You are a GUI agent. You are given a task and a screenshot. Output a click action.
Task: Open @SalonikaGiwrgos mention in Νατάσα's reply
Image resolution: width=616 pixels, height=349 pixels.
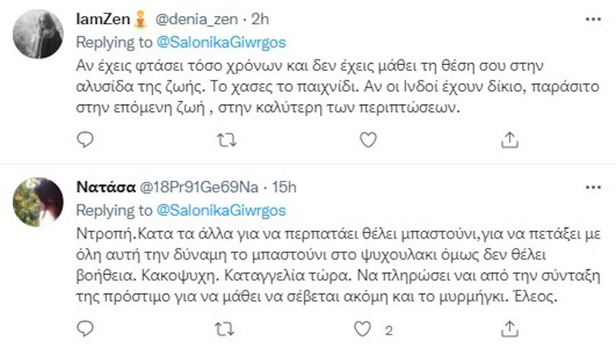tap(221, 210)
